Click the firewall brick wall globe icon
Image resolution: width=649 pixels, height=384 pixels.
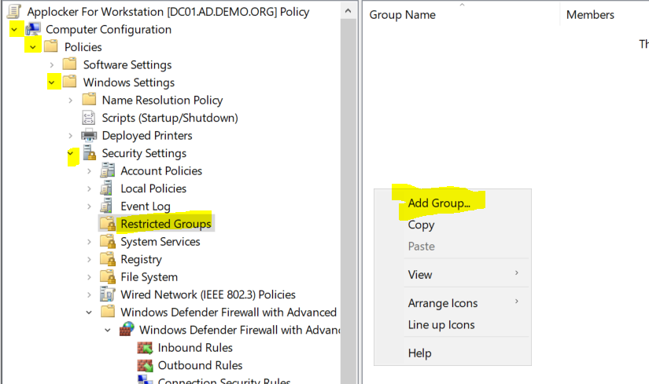coord(127,330)
